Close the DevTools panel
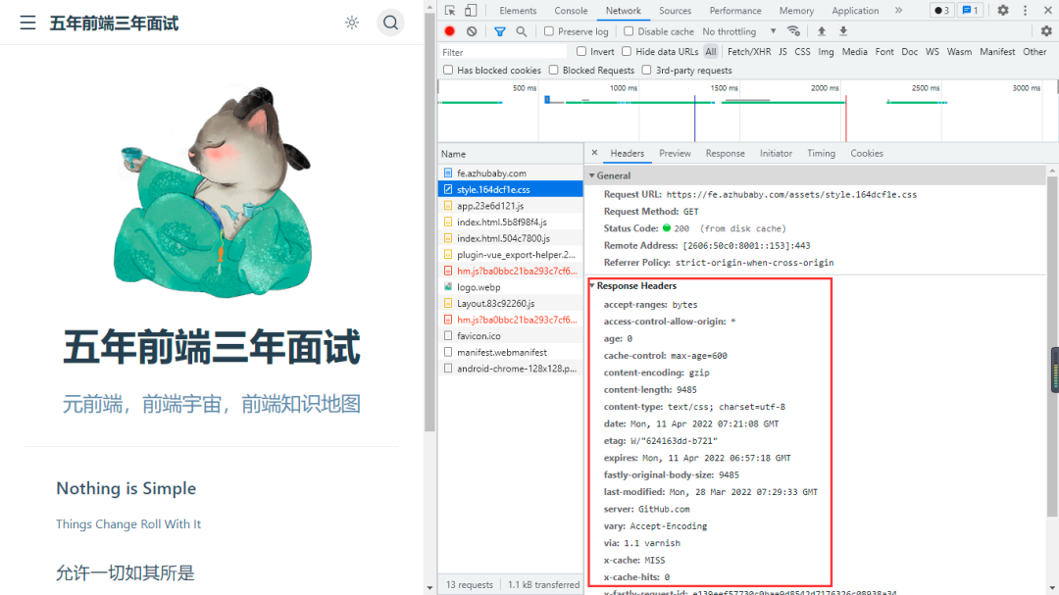This screenshot has height=595, width=1059. (1048, 10)
